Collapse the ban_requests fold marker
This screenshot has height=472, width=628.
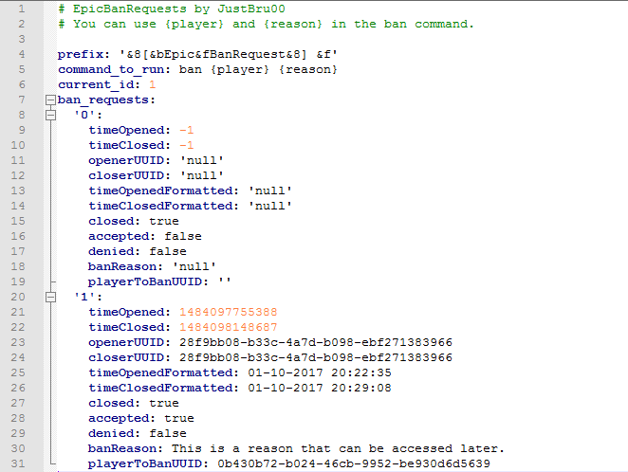point(47,100)
